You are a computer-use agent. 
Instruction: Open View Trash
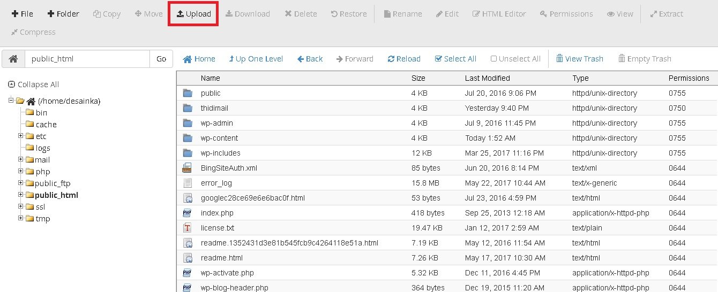click(x=579, y=59)
